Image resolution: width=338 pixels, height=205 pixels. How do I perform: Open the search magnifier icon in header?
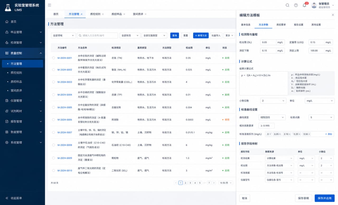pos(288,5)
